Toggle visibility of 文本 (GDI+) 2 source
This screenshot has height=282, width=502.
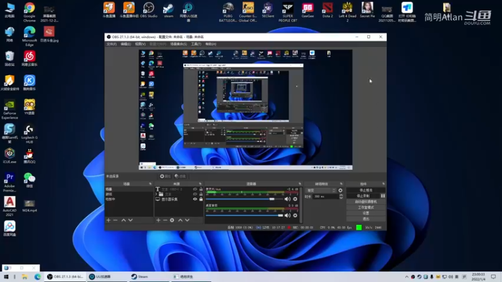point(195,189)
